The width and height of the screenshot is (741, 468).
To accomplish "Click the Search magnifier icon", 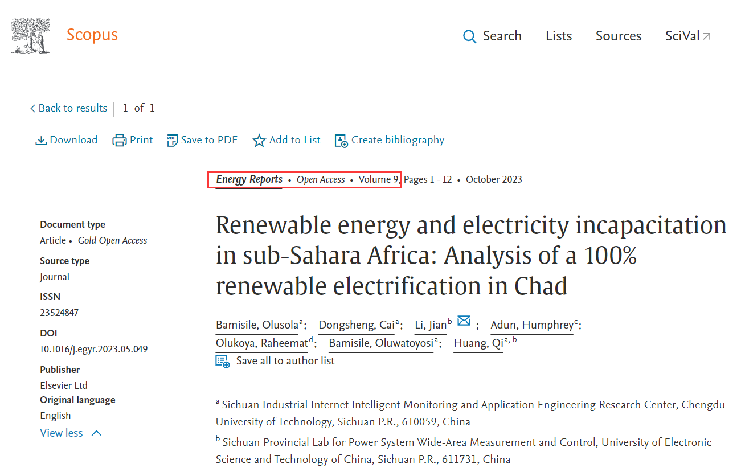I will tap(470, 36).
